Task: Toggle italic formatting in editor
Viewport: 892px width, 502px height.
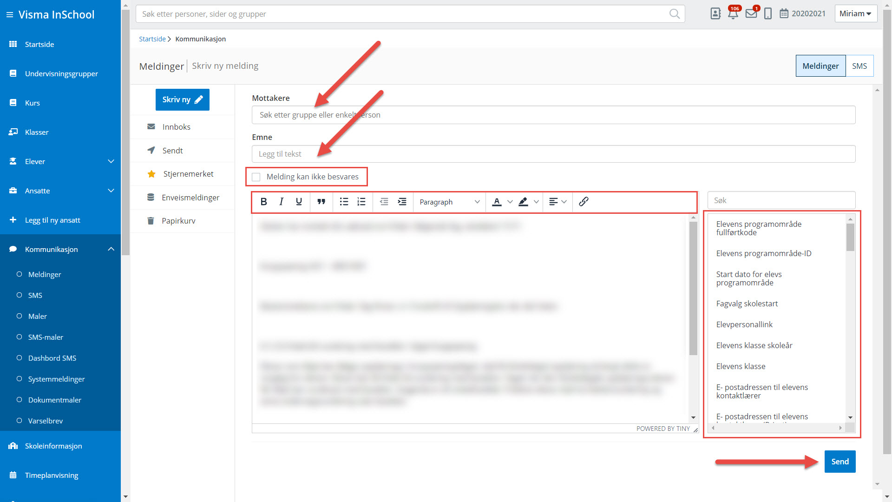Action: 281,202
